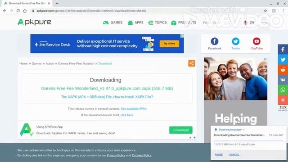Click the green Download button

point(181,130)
